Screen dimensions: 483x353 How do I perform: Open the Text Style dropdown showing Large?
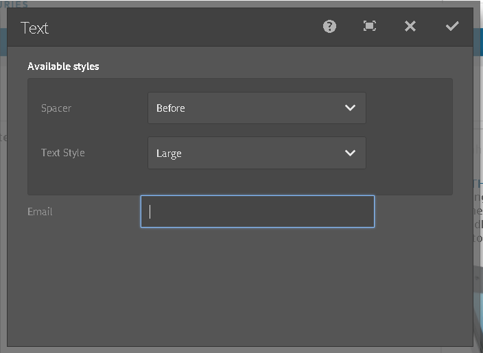(x=247, y=153)
